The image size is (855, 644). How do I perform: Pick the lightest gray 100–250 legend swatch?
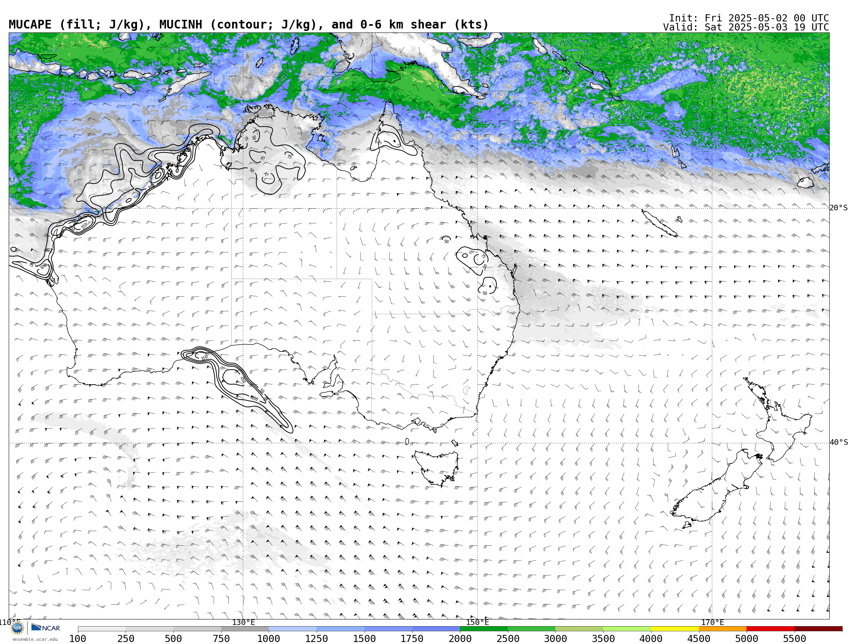(102, 629)
